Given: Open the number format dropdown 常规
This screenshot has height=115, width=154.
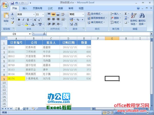Looking at the screenshot, I should 83,14.
